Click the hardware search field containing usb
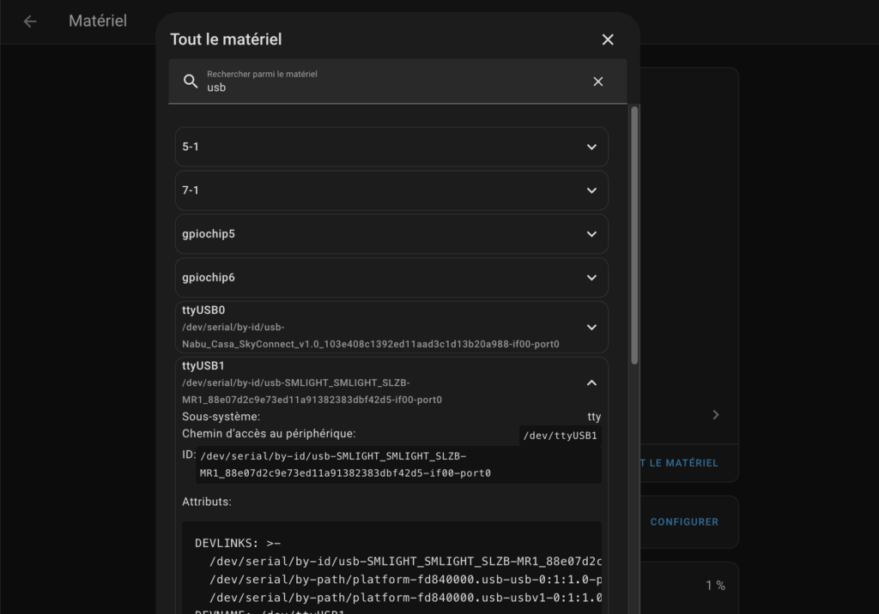The width and height of the screenshot is (879, 614). coord(397,81)
